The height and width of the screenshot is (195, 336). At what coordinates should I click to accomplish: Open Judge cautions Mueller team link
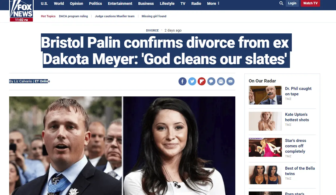pos(115,16)
